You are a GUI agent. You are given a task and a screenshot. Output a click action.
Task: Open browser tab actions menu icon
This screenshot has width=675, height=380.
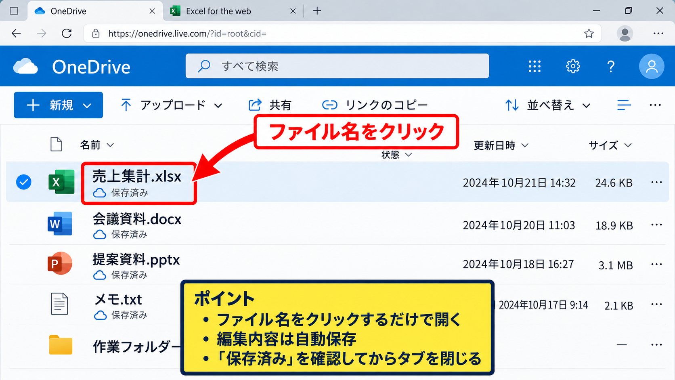14,11
